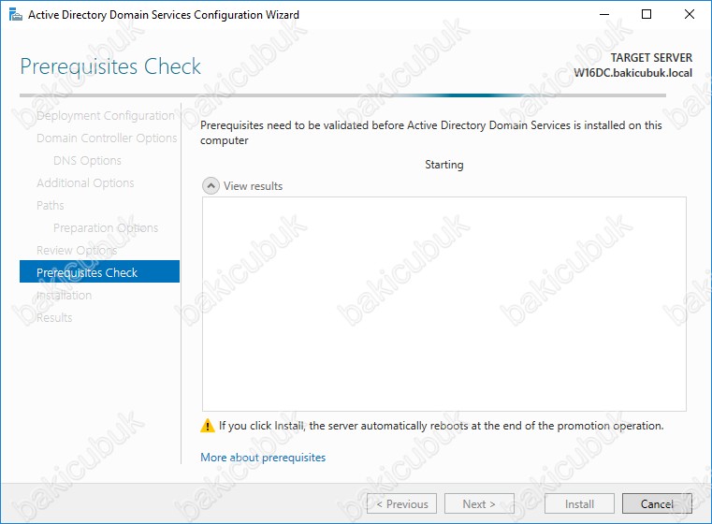Click the prerequisites validation description text
Screen dimensions: 712x524
431,133
